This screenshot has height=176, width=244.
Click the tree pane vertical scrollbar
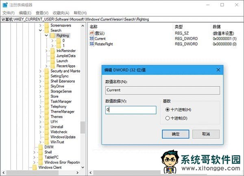coord(83,127)
